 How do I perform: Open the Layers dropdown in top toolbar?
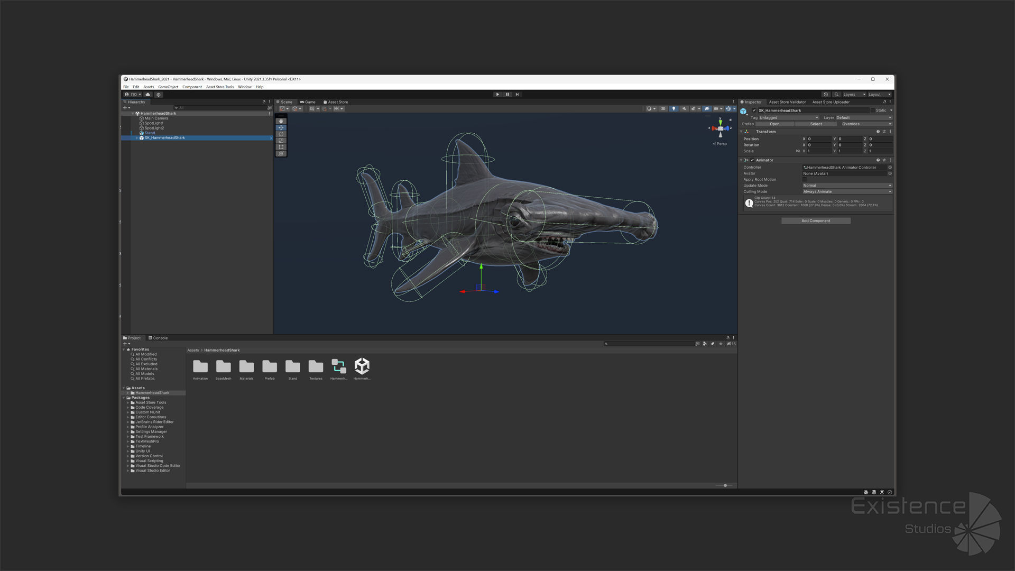(x=854, y=95)
